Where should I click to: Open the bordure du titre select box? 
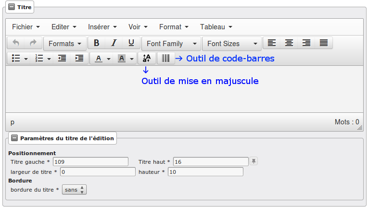click(75, 190)
